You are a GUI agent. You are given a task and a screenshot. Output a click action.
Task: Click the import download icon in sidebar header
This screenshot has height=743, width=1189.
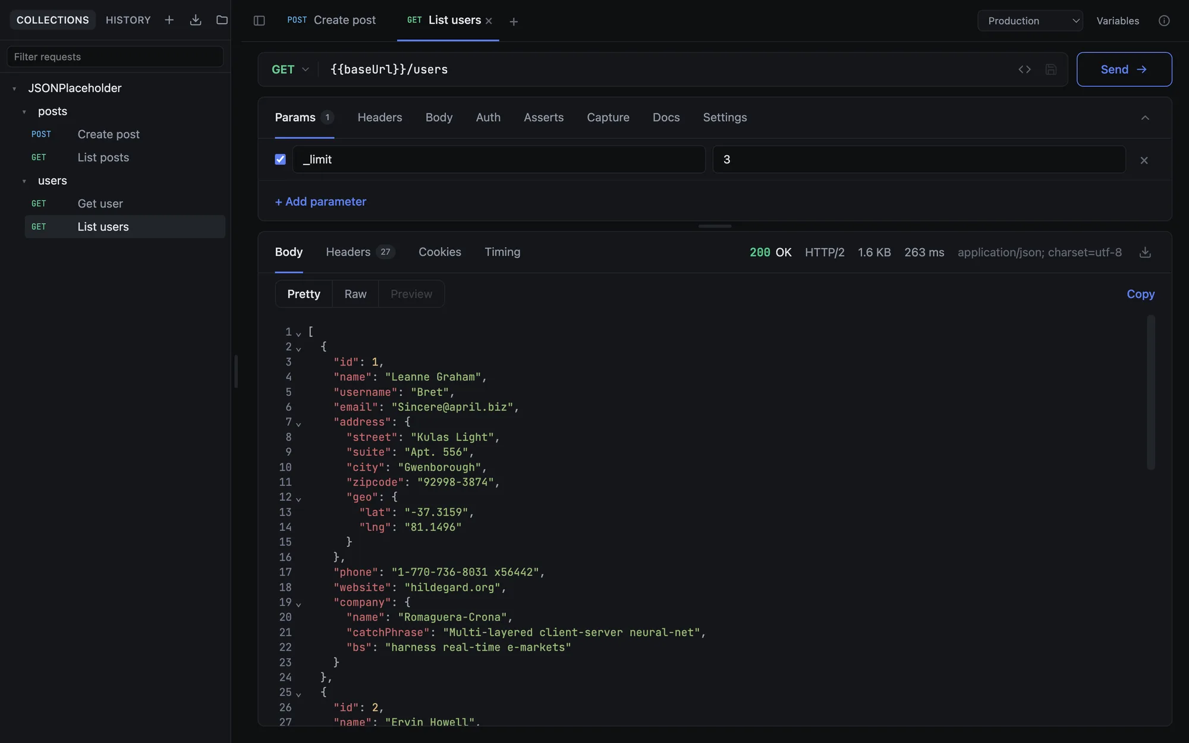(x=196, y=20)
